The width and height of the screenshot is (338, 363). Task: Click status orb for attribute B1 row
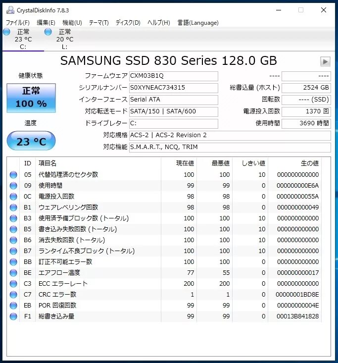coord(13,207)
